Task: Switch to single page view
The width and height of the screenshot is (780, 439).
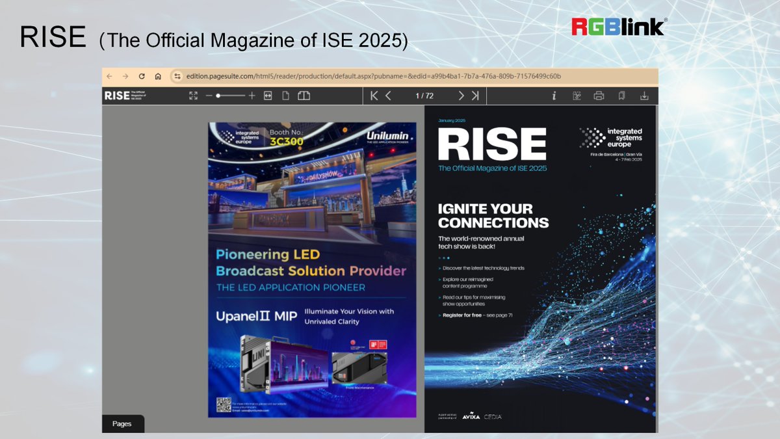Action: (285, 96)
